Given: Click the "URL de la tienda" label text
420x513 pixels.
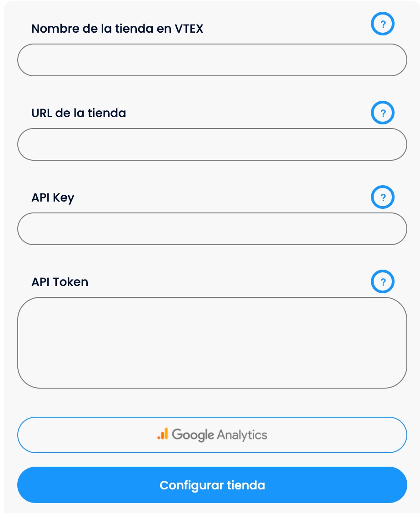Looking at the screenshot, I should [79, 113].
